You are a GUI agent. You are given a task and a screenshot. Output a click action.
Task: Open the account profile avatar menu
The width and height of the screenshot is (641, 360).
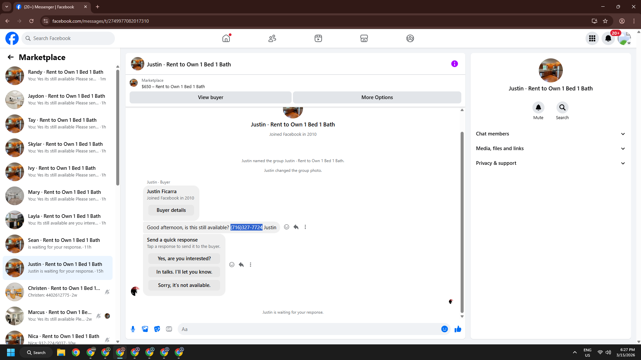(624, 38)
